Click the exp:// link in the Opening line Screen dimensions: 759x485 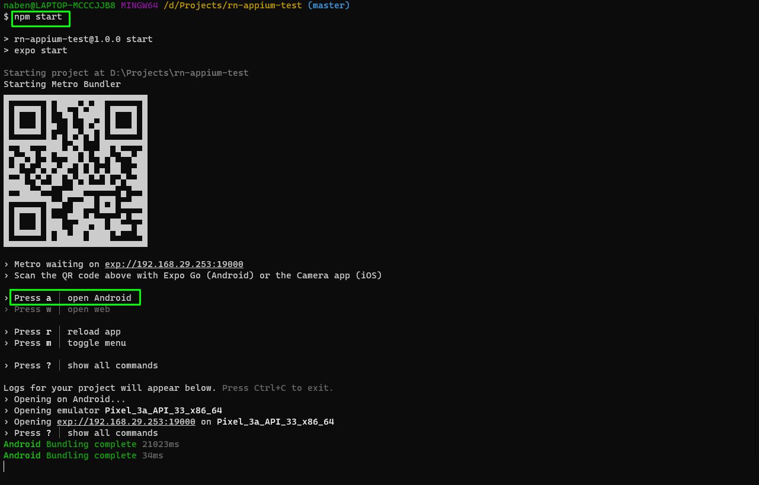[126, 422]
